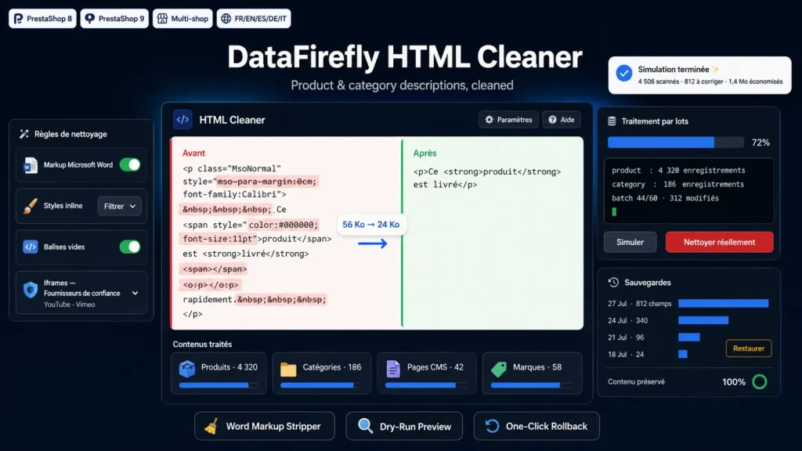Screen dimensions: 802x451
Task: Click the "YouTube · Vimeo" providers text
Action: point(69,305)
